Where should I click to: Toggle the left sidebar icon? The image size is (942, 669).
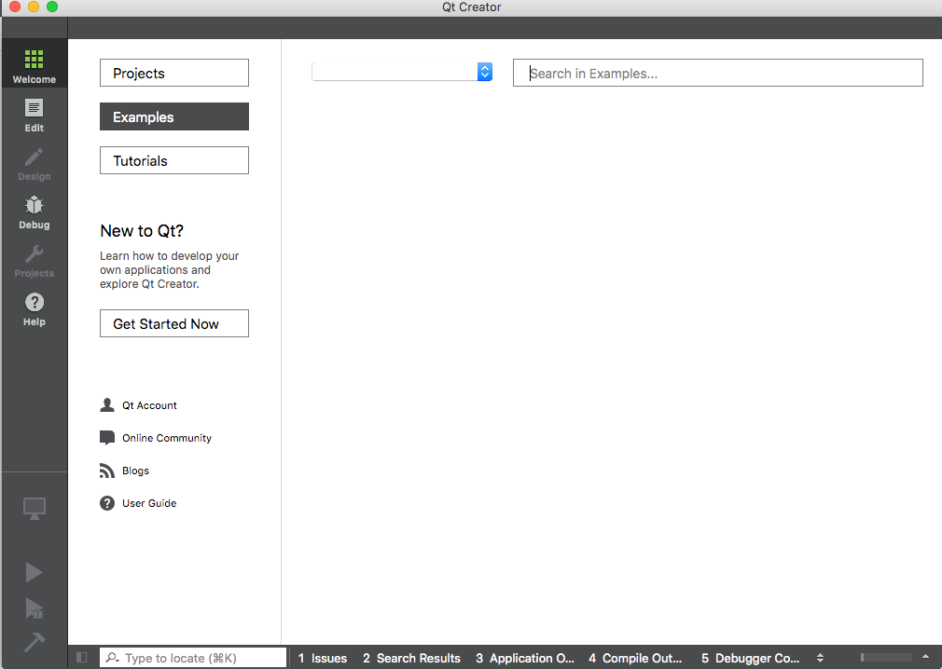coord(82,658)
